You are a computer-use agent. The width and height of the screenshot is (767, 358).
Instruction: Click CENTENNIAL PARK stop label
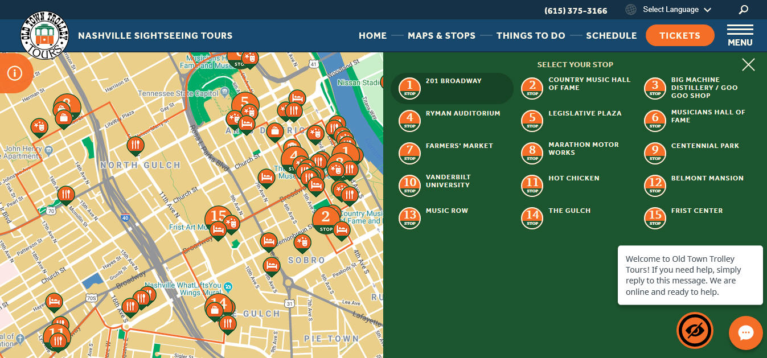705,146
